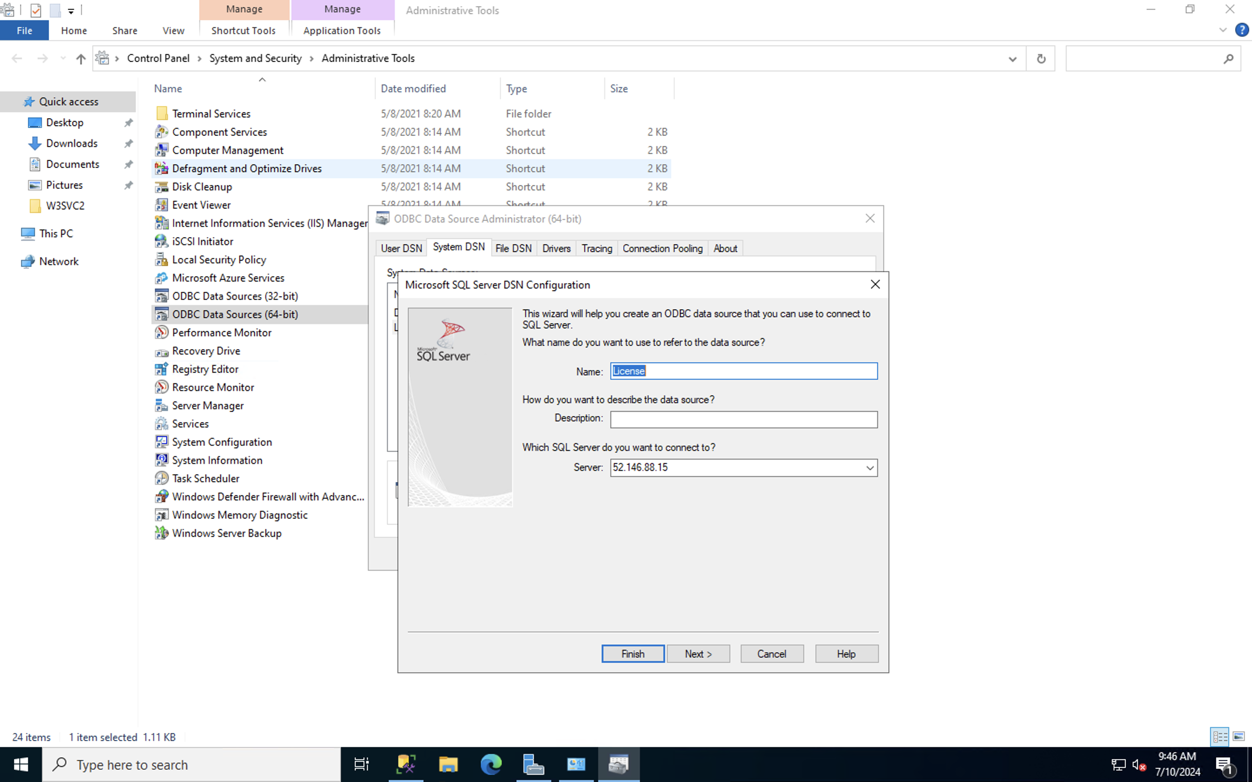Cancel the SQL Server DSN Configuration

(x=771, y=653)
